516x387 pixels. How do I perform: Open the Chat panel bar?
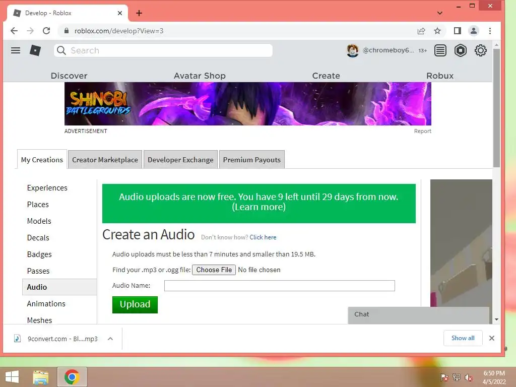(419, 314)
